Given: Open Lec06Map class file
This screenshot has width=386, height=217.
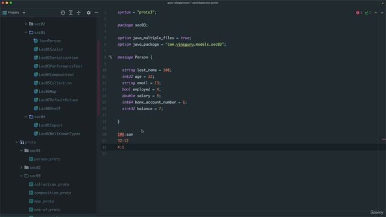Looking at the screenshot, I should click(48, 91).
